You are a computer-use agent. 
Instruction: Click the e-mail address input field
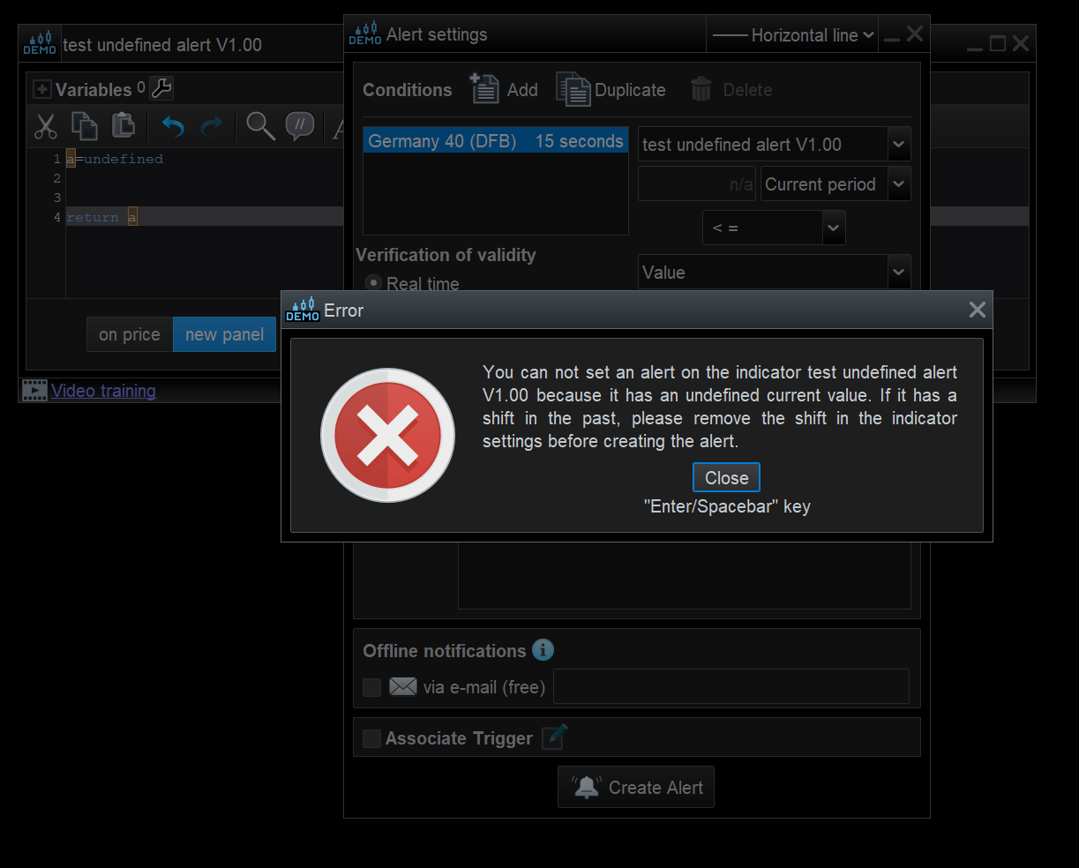point(731,686)
